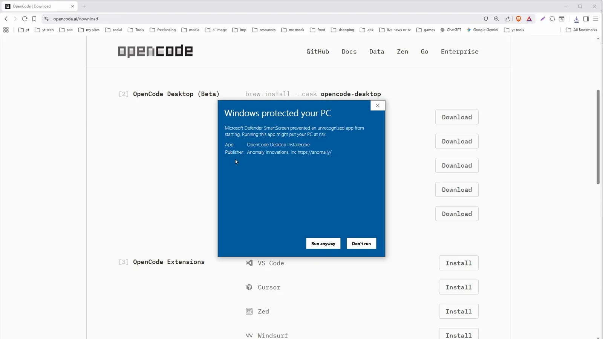Screen dimensions: 603x339
Task: Open the my sites bookmarks folder
Action: 89,30
